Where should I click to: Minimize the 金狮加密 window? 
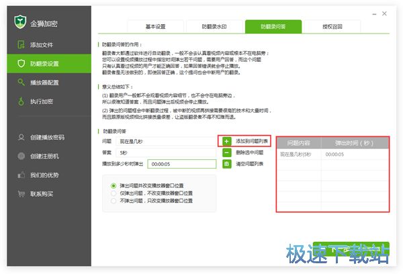coord(374,14)
